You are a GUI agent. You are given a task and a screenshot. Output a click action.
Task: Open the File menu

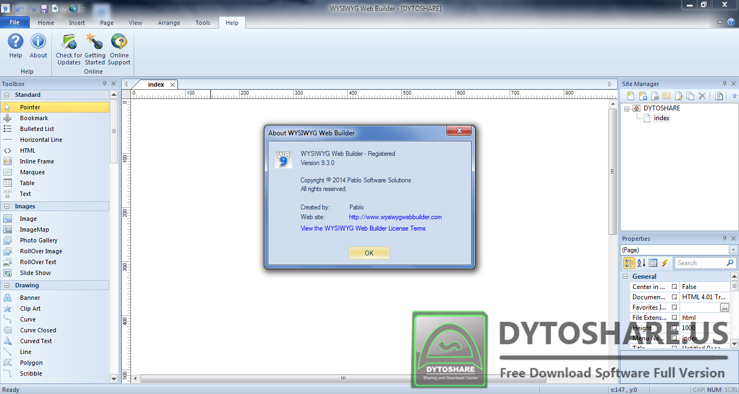(x=15, y=23)
